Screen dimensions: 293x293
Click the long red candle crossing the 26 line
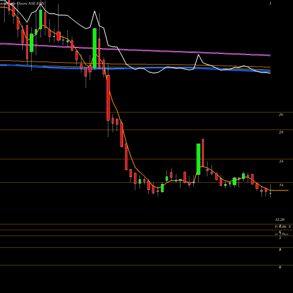(x=108, y=98)
